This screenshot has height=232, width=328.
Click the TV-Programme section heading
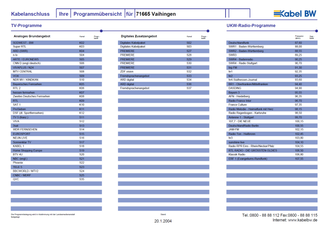click(26, 25)
